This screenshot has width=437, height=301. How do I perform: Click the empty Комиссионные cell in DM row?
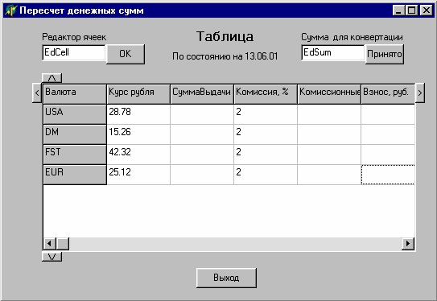(329, 134)
